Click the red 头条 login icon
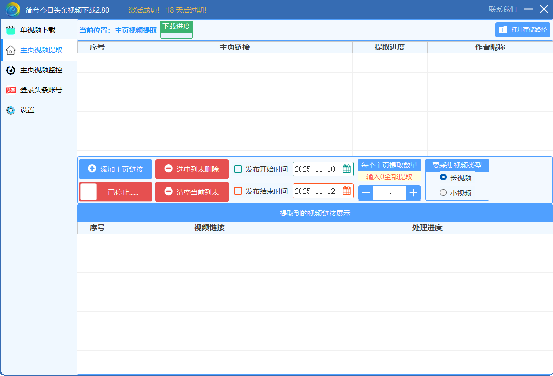Image resolution: width=553 pixels, height=376 pixels. tap(11, 90)
